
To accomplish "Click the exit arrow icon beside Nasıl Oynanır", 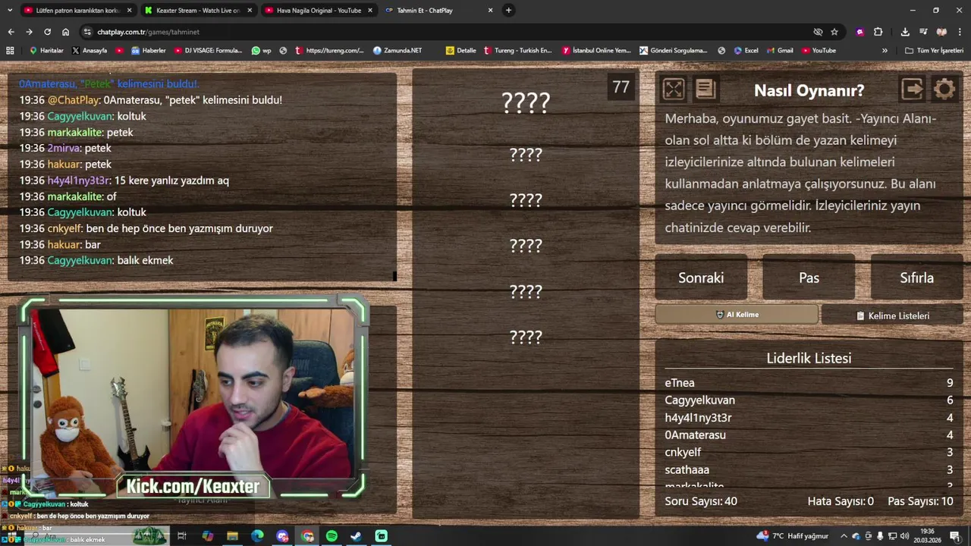I will click(913, 89).
